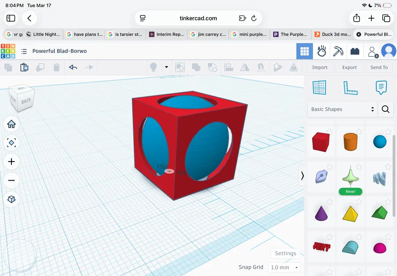The height and width of the screenshot is (276, 397).
Task: Click the Mirror tool icon
Action: [x=244, y=67]
